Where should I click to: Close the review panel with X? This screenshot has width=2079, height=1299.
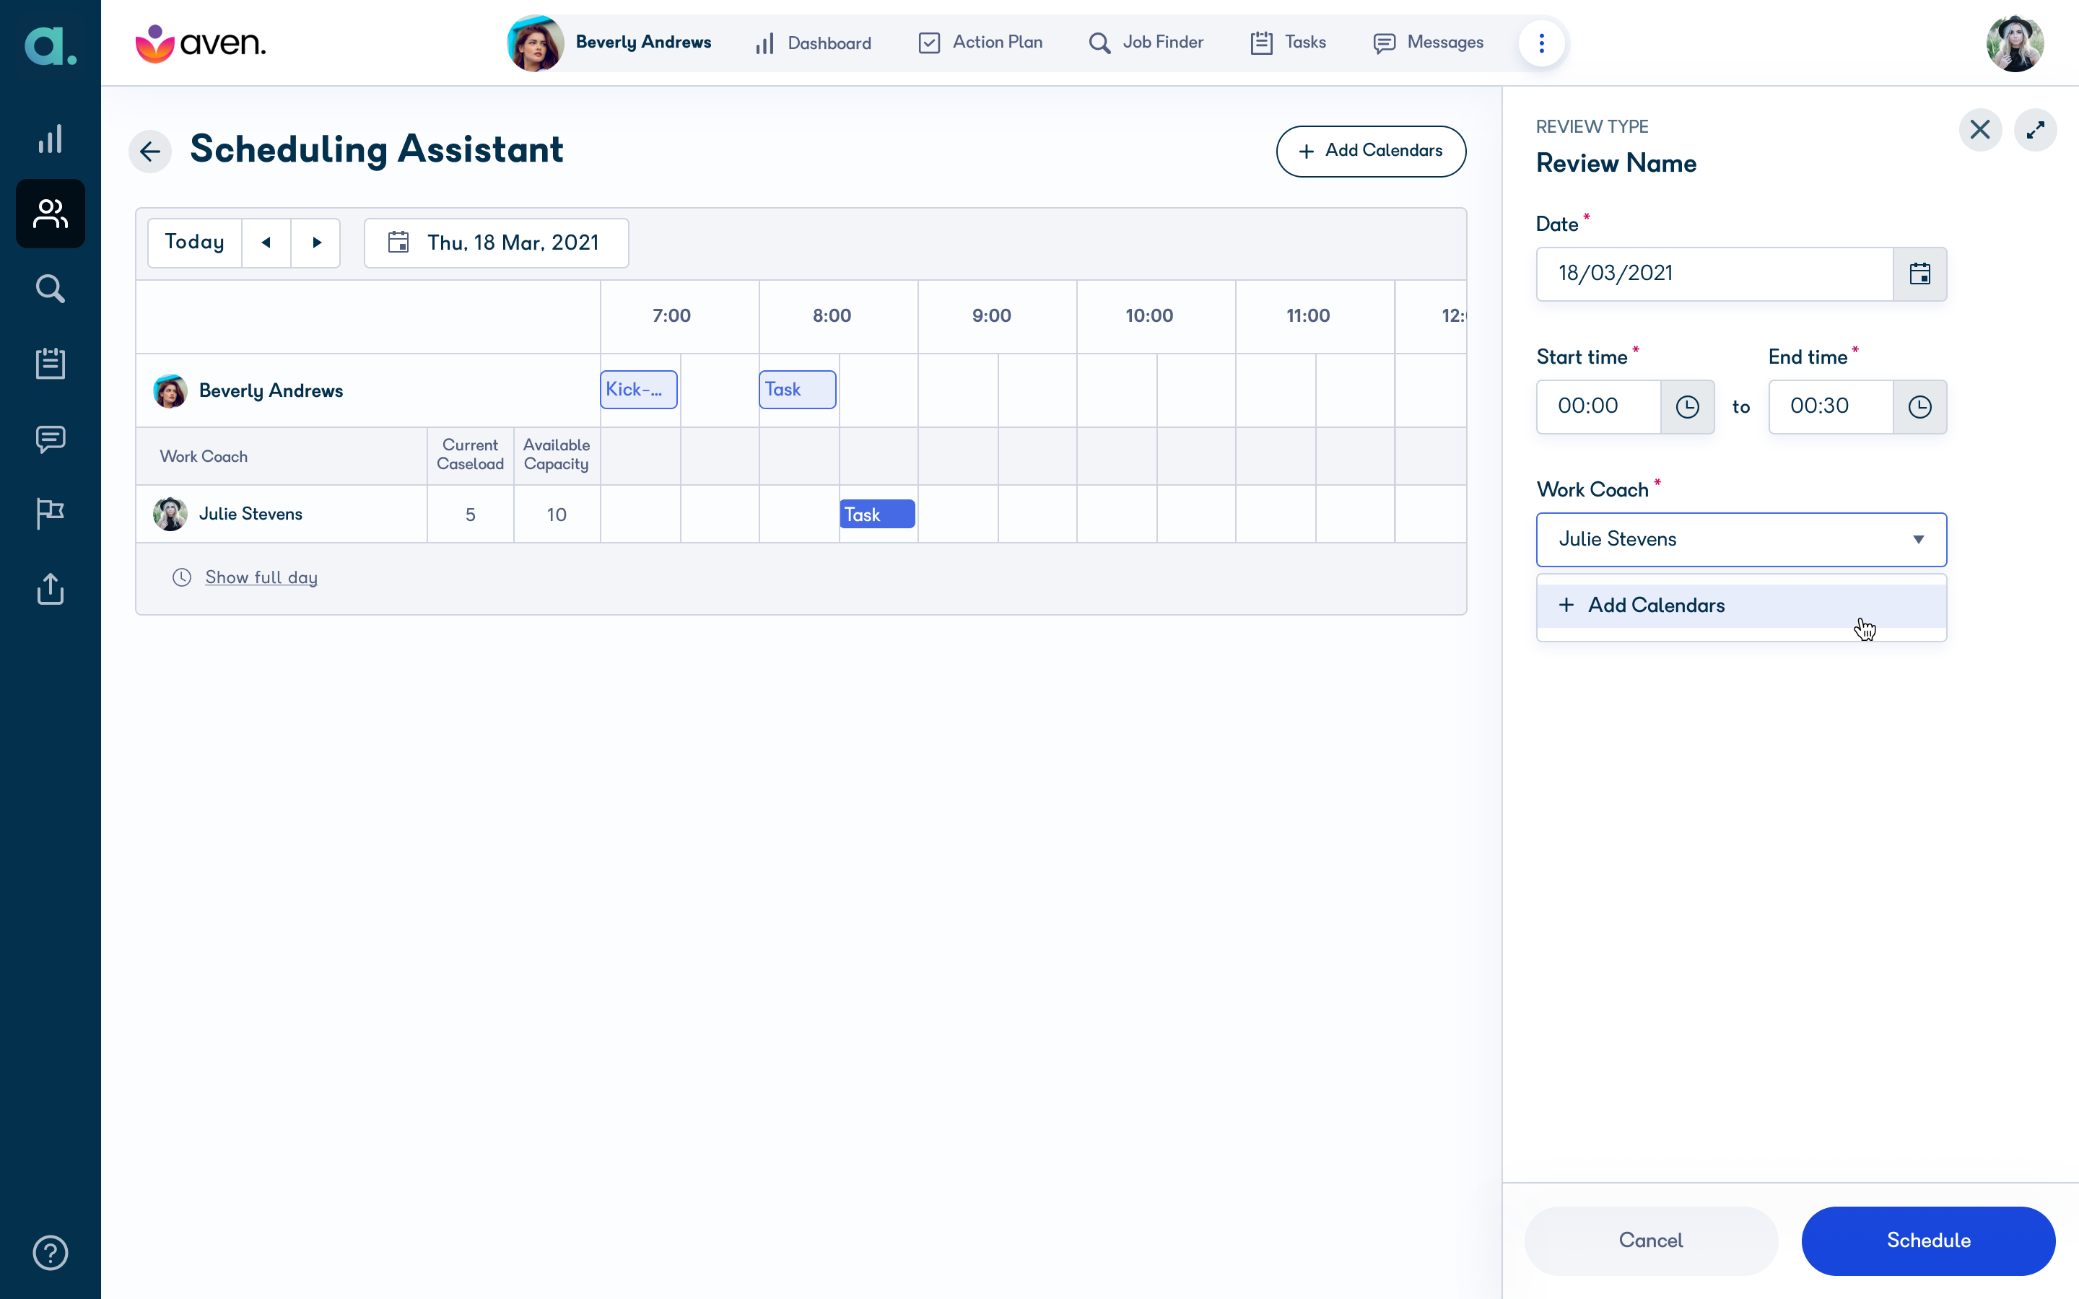(1980, 130)
